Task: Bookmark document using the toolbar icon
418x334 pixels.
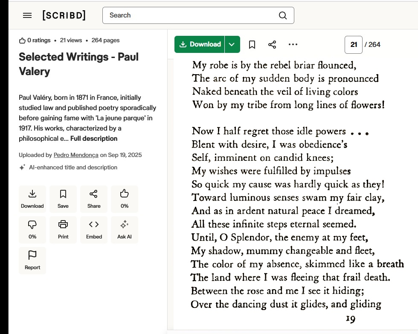Action: pyautogui.click(x=252, y=44)
